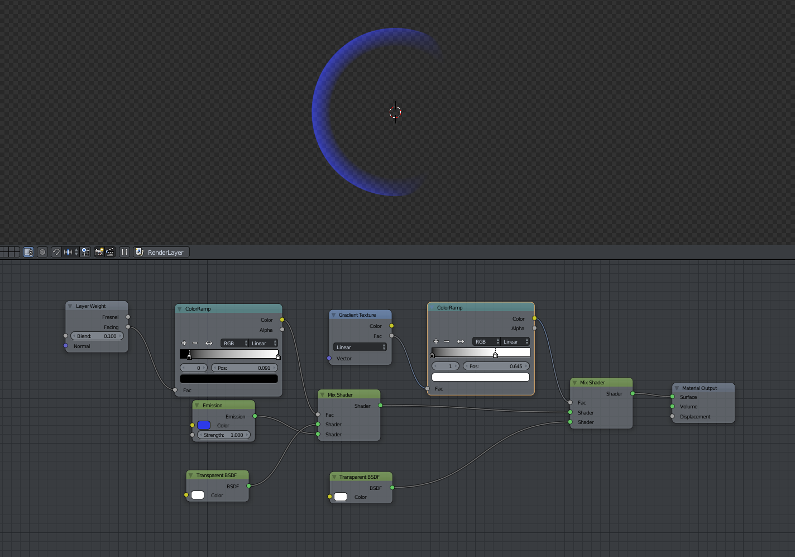Click the black stop color in left ColorRamp

click(x=229, y=379)
